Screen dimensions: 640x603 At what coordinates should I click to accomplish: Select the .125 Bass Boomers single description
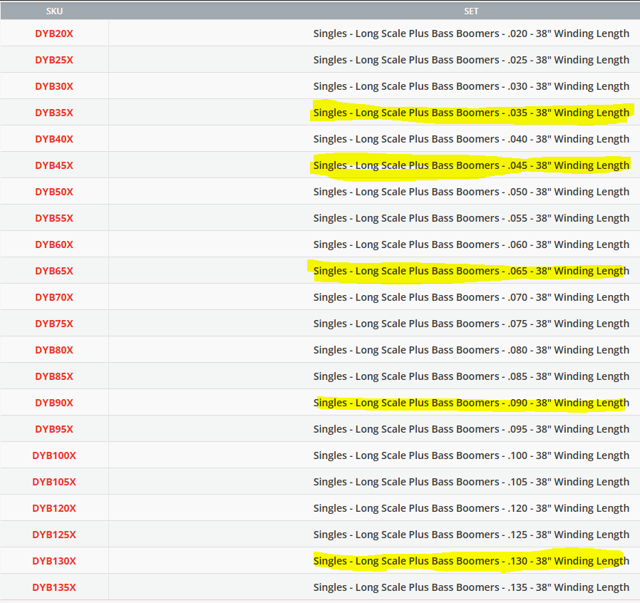coord(471,535)
